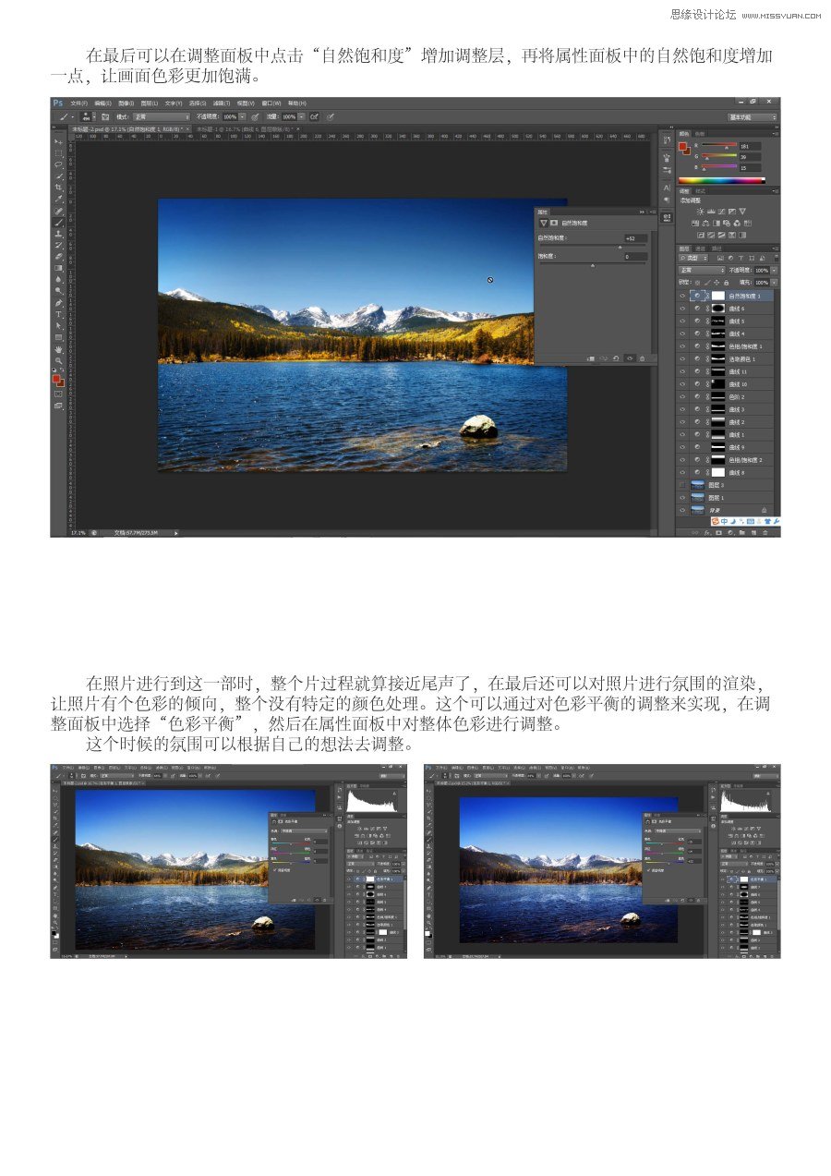This screenshot has width=831, height=1176.
Task: Select the Pen tool
Action: point(58,302)
